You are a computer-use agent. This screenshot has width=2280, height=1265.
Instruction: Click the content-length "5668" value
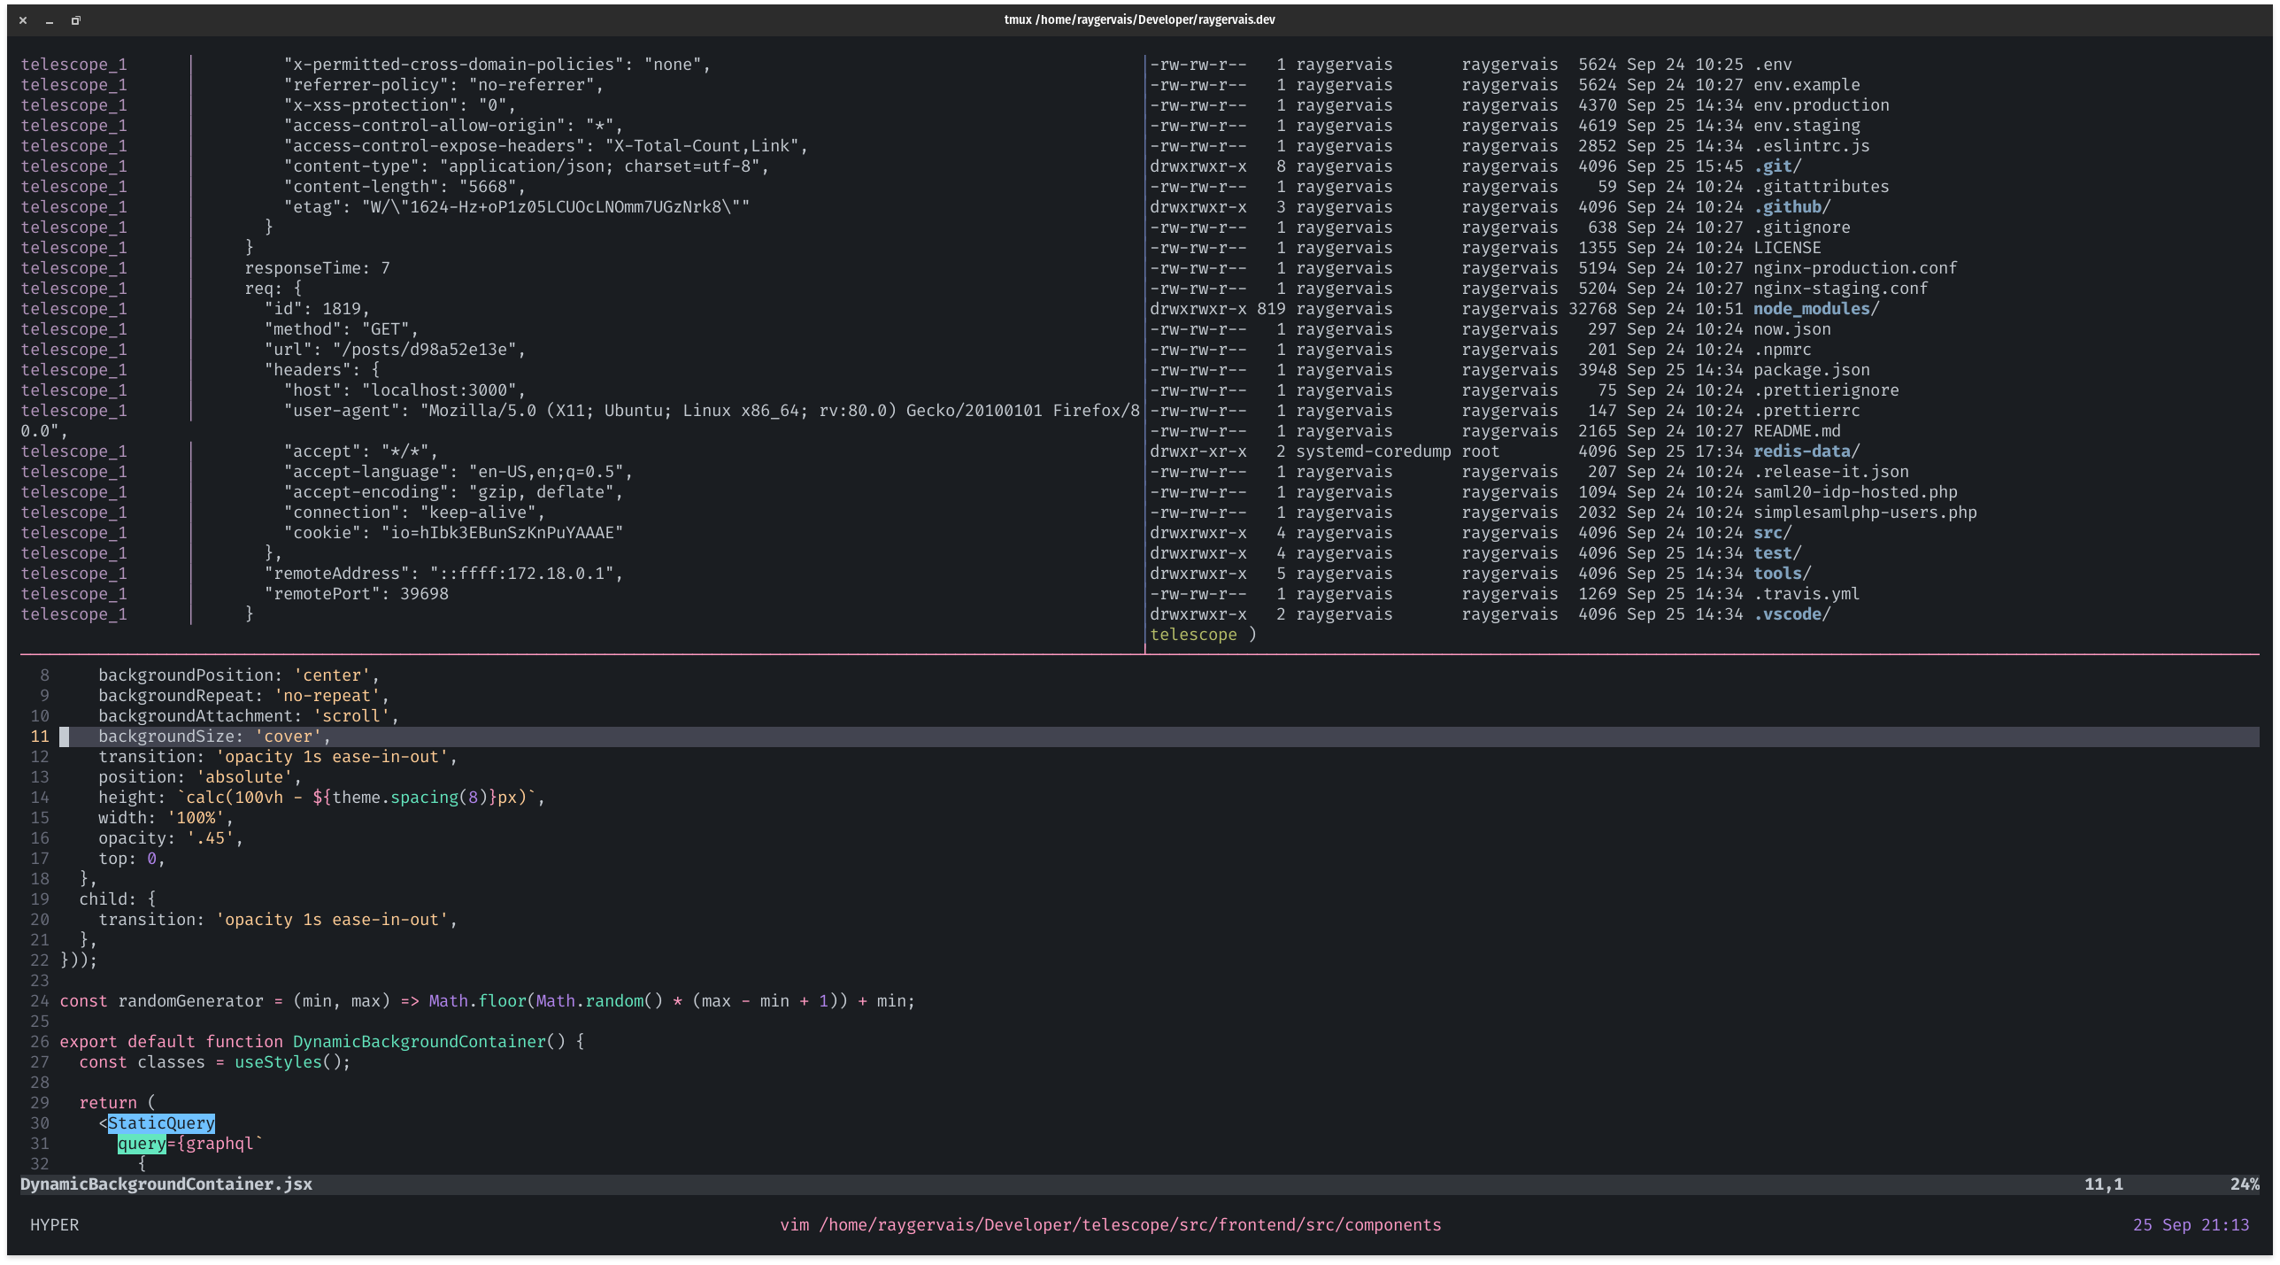[488, 187]
